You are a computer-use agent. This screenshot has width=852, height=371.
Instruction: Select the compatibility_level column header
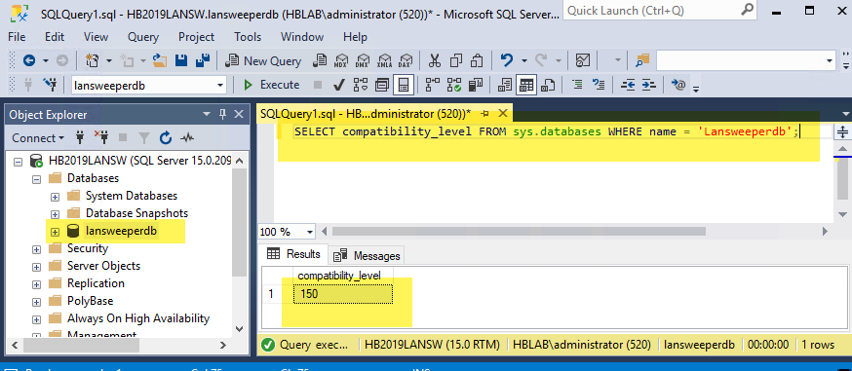click(343, 276)
